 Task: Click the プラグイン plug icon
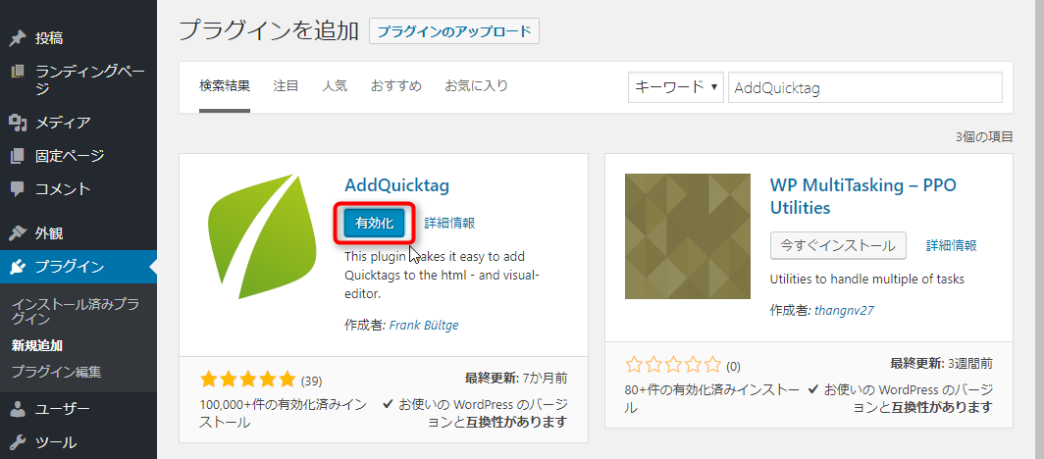coord(18,267)
